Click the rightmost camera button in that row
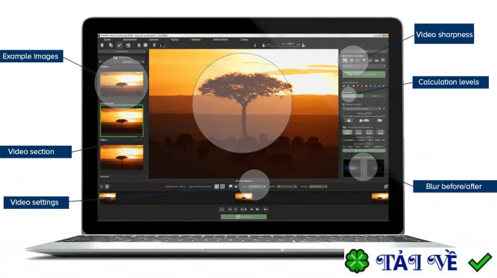The image size is (497, 278). pos(380,121)
